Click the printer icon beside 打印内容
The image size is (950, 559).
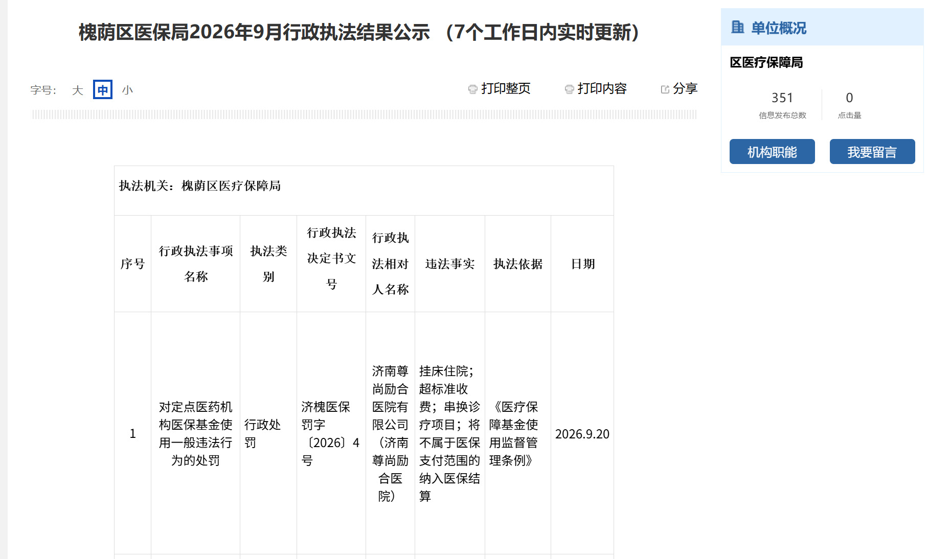(569, 89)
